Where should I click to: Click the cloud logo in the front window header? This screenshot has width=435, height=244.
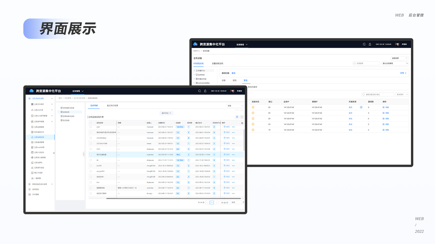(32, 91)
